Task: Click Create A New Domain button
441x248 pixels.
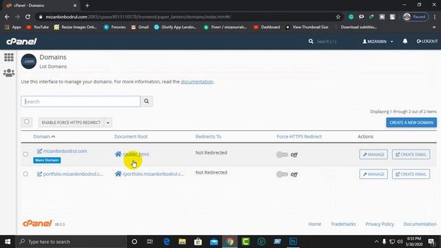Action: click(411, 123)
